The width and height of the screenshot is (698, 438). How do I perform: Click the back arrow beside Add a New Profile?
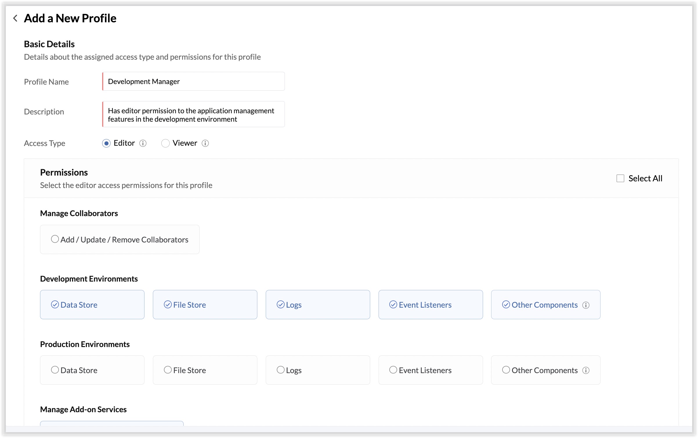[15, 18]
